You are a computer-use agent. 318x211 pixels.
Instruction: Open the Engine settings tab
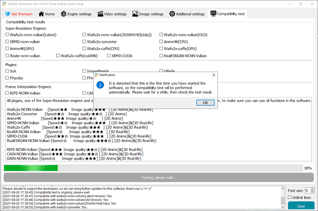click(x=76, y=14)
